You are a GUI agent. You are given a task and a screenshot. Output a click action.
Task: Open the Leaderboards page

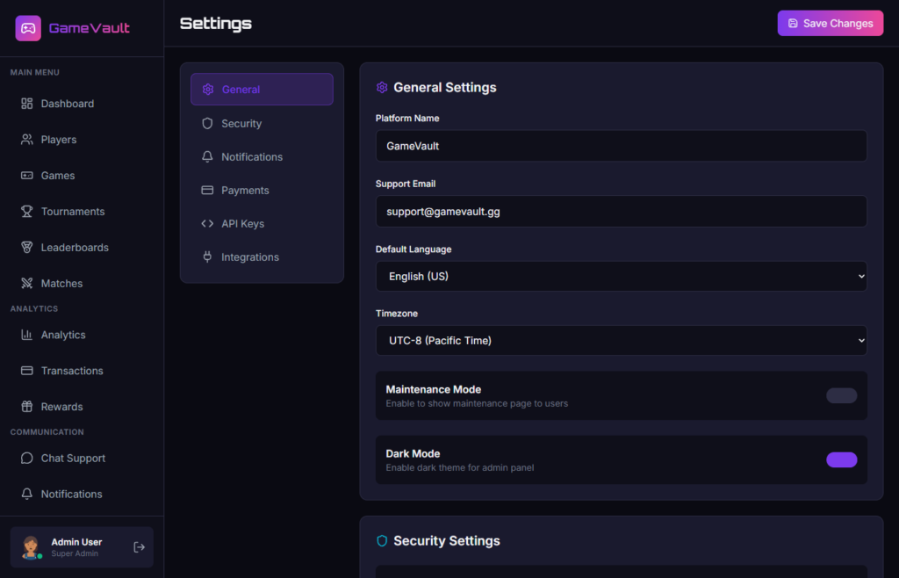(x=82, y=247)
